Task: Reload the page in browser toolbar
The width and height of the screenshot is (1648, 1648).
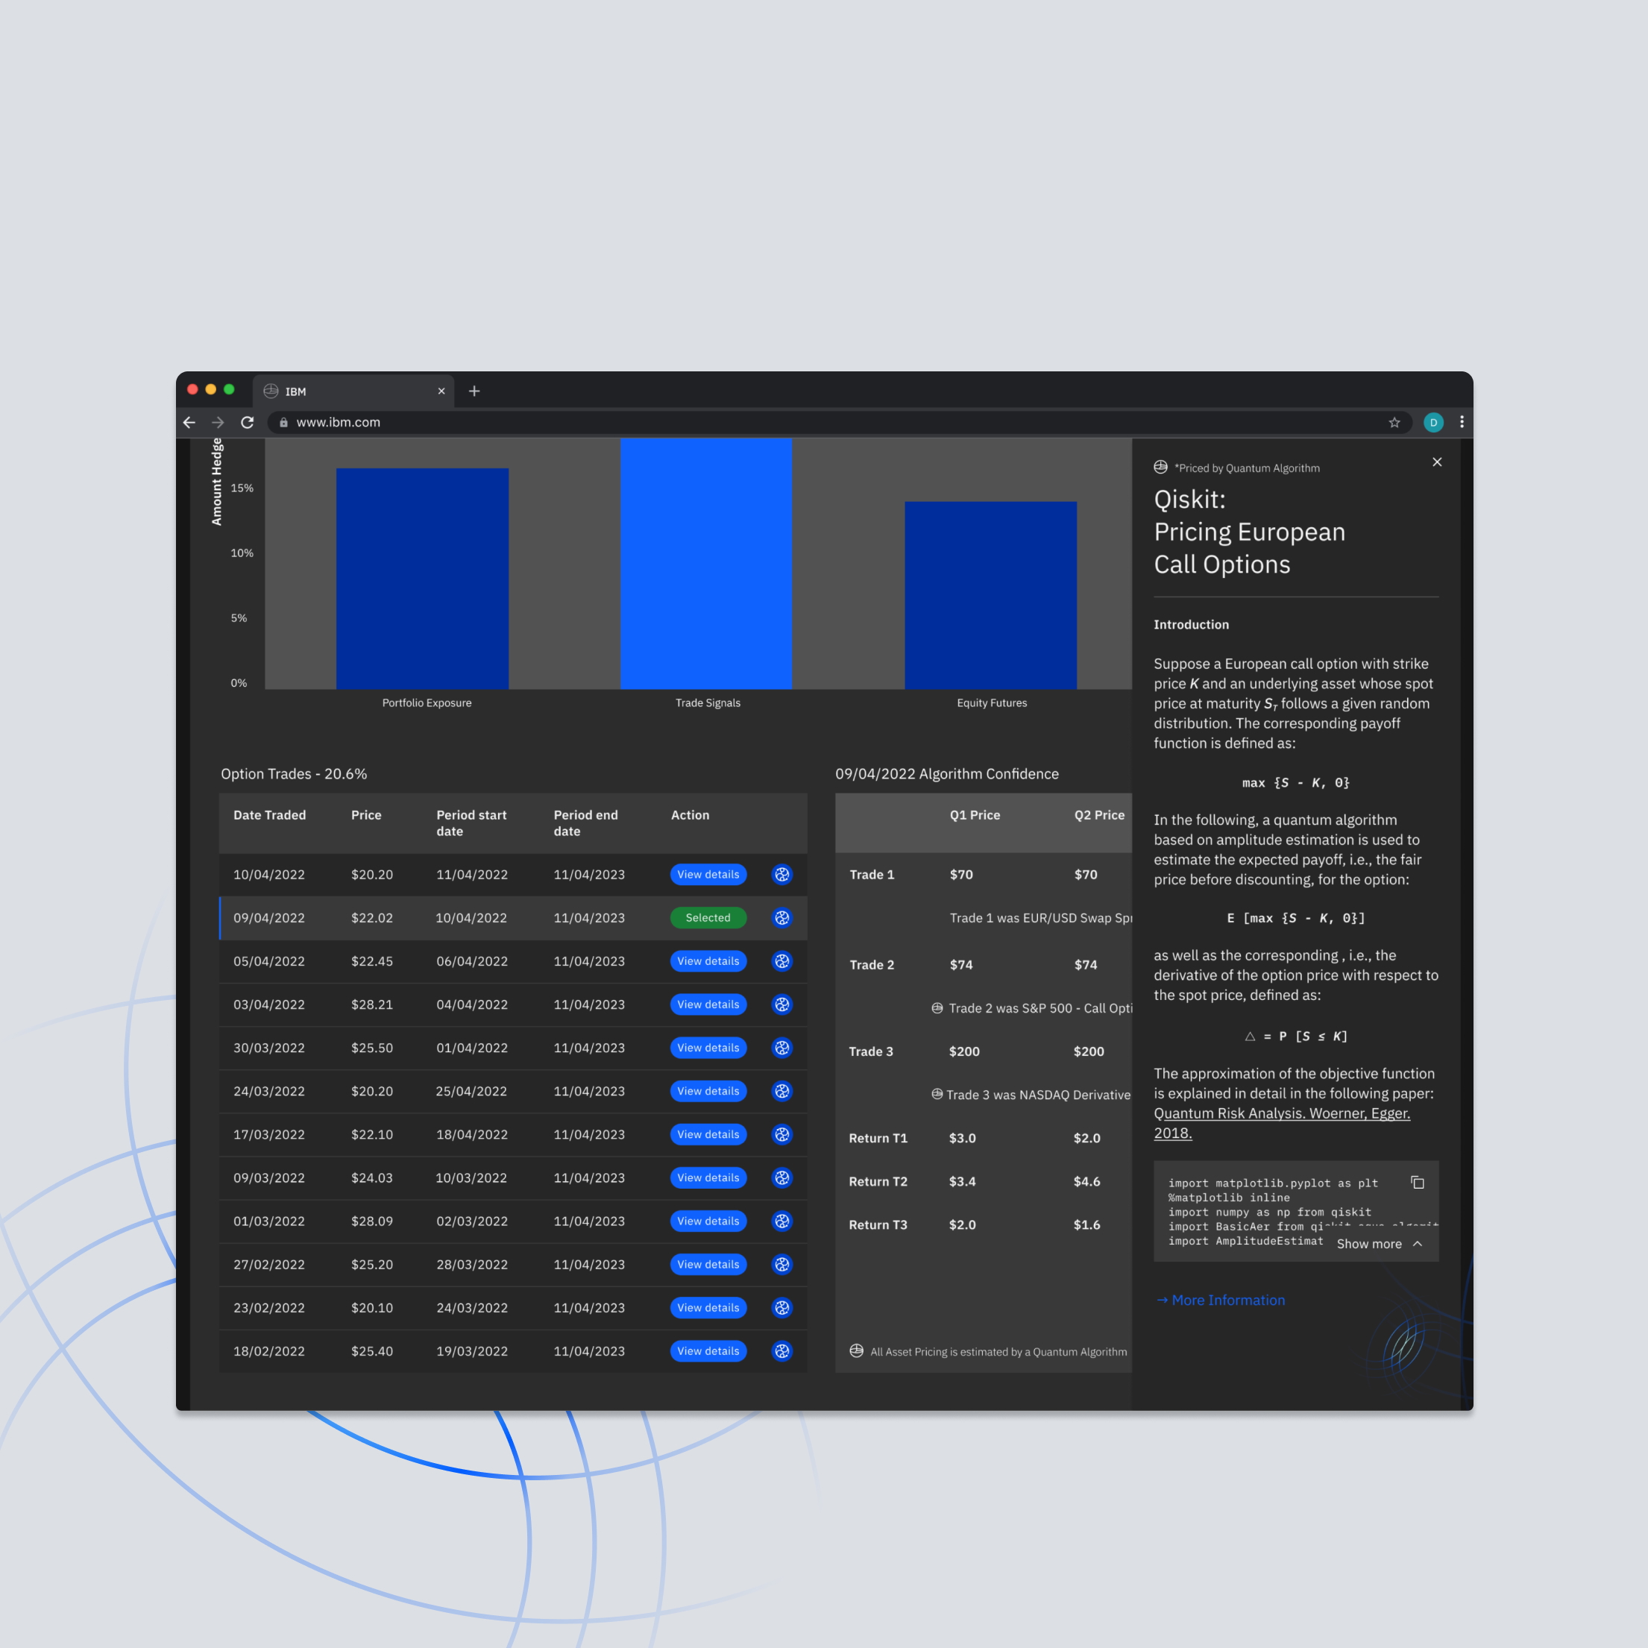Action: (x=248, y=422)
